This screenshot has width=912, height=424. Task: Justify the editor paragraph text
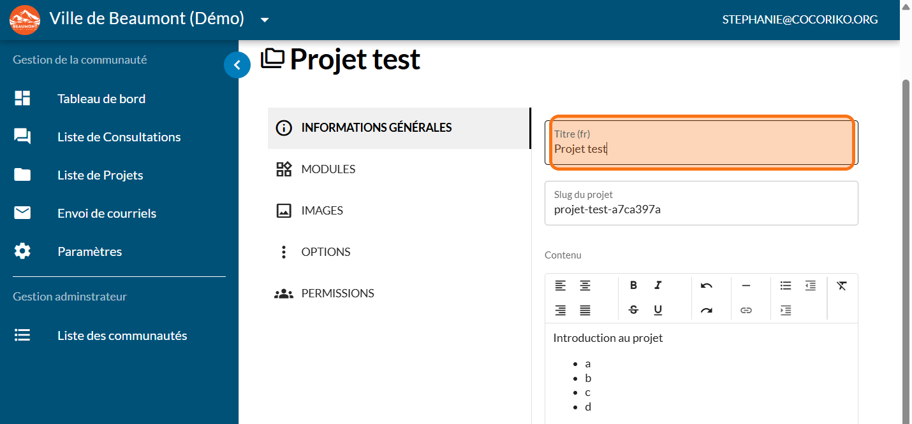click(x=585, y=310)
